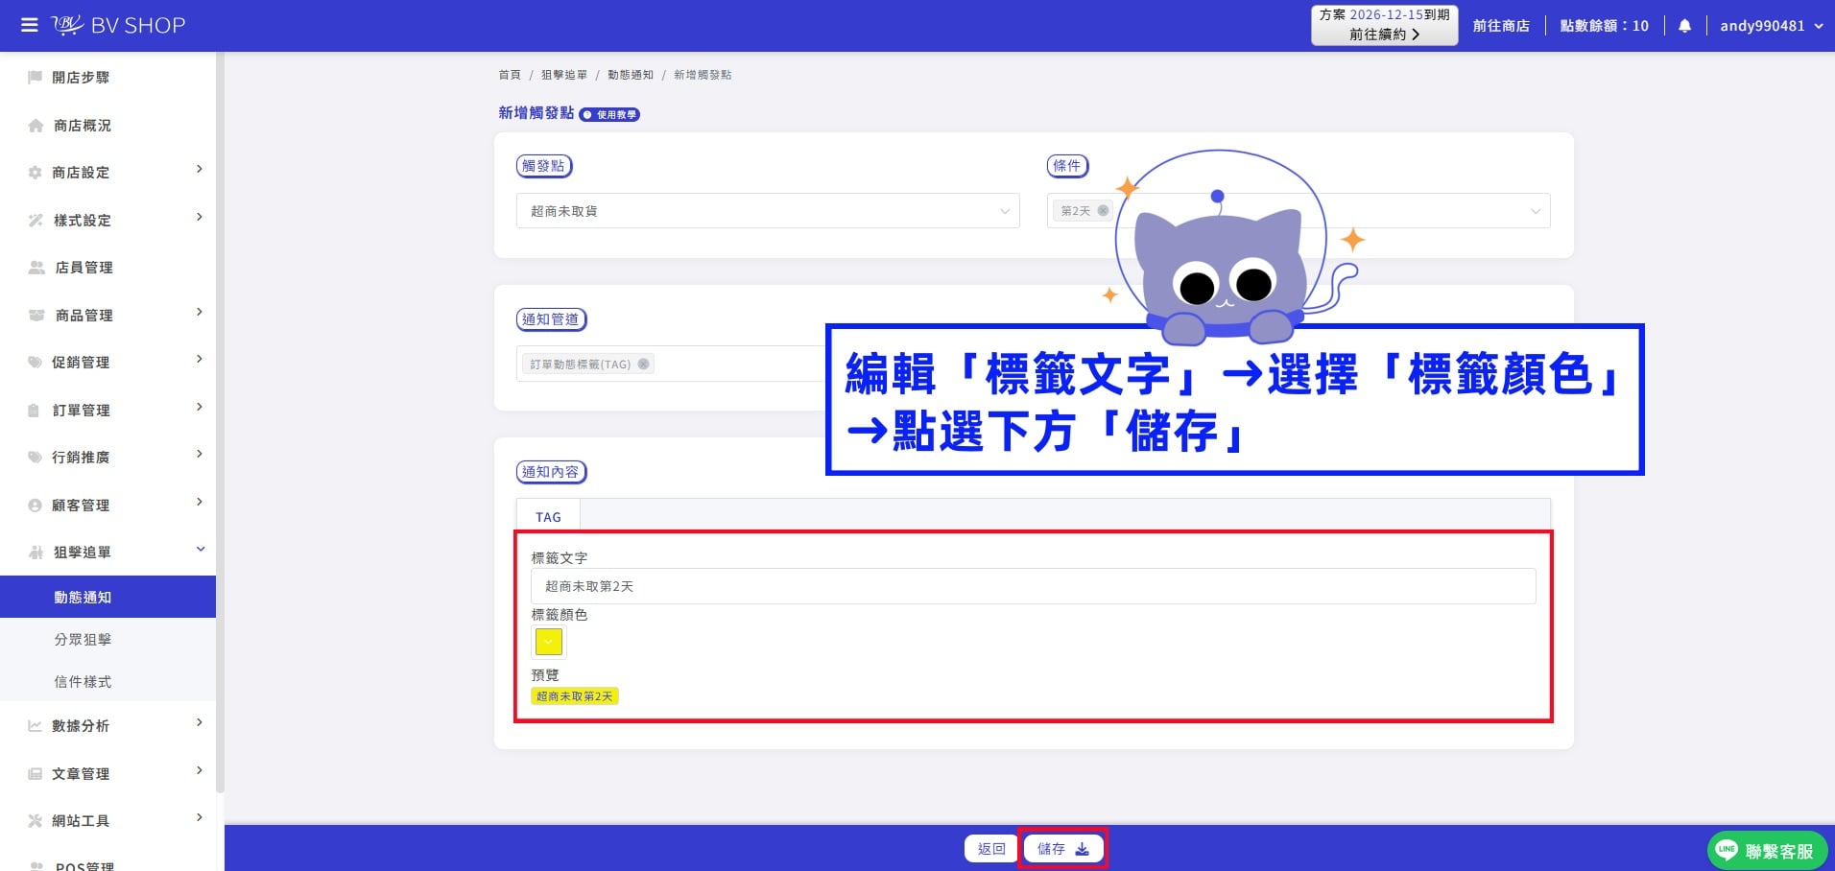
Task: Click the BV SHOP logo
Action: (x=118, y=25)
